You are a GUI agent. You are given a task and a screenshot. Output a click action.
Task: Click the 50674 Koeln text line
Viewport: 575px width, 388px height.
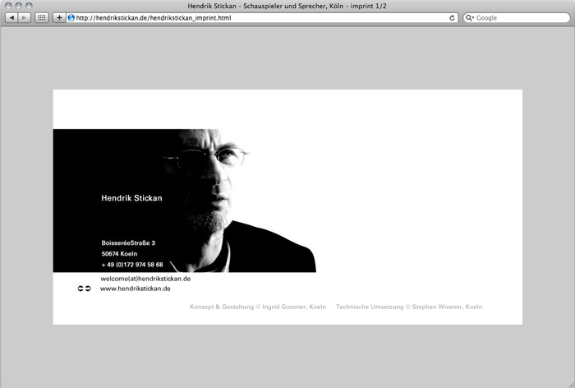pyautogui.click(x=120, y=254)
